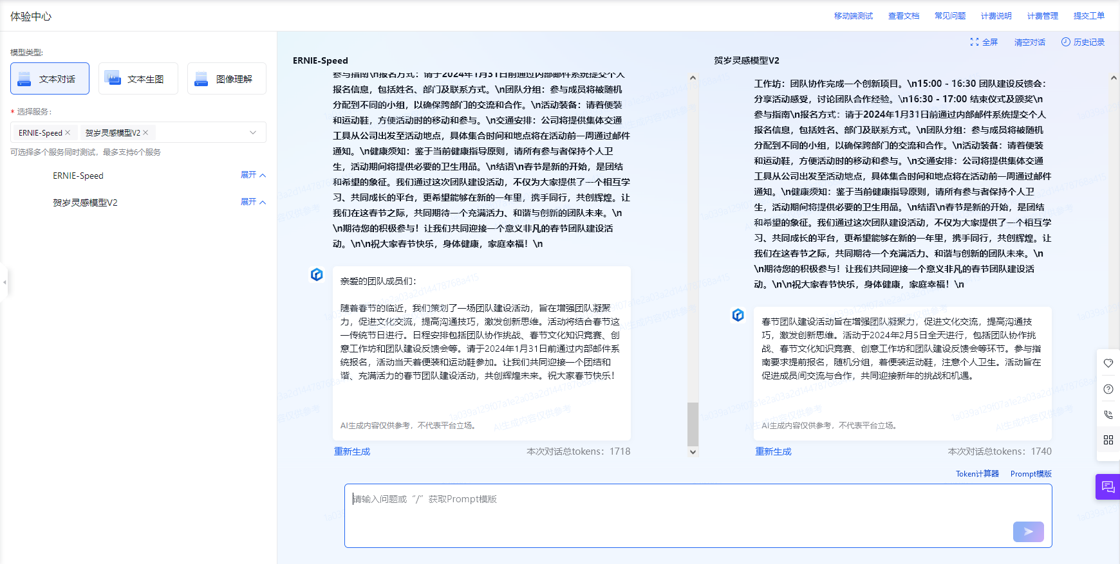Focus the prompt input field
This screenshot has height=564, width=1120.
coord(698,516)
